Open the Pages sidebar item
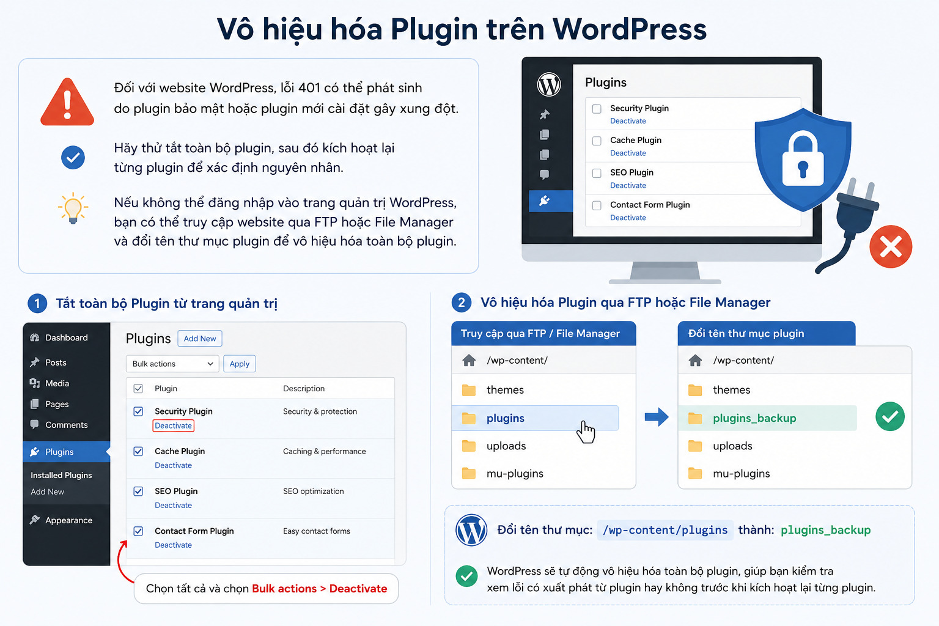Image resolution: width=939 pixels, height=626 pixels. click(x=57, y=404)
